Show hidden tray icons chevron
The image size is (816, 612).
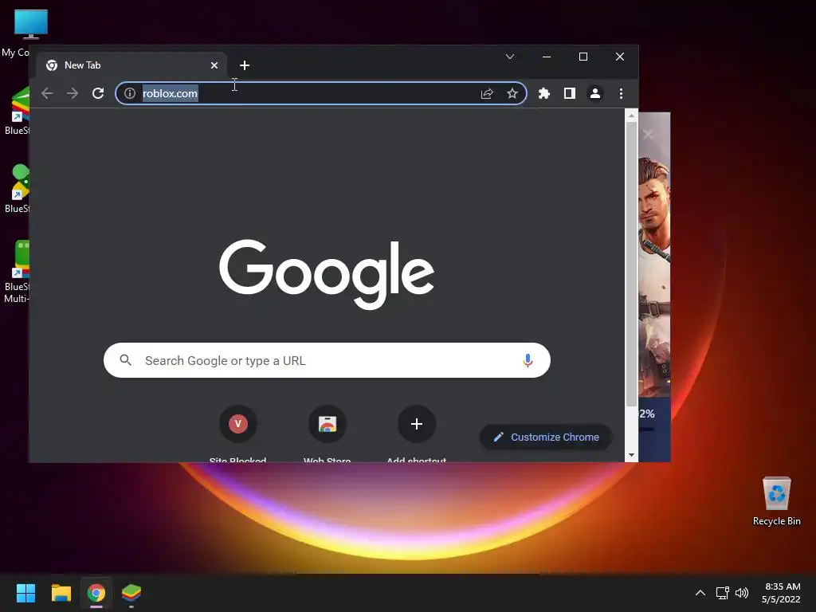700,593
